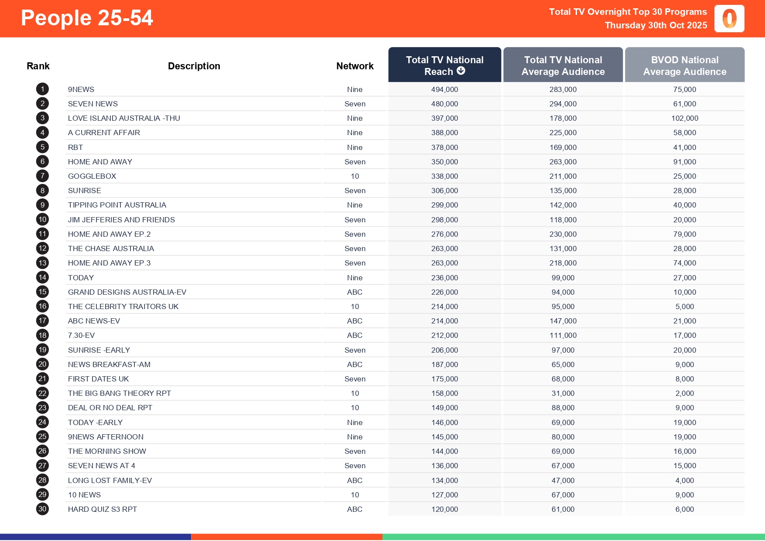Click the rank 3 badge beside LOVE ISLAND AUSTRALIA

pos(42,118)
